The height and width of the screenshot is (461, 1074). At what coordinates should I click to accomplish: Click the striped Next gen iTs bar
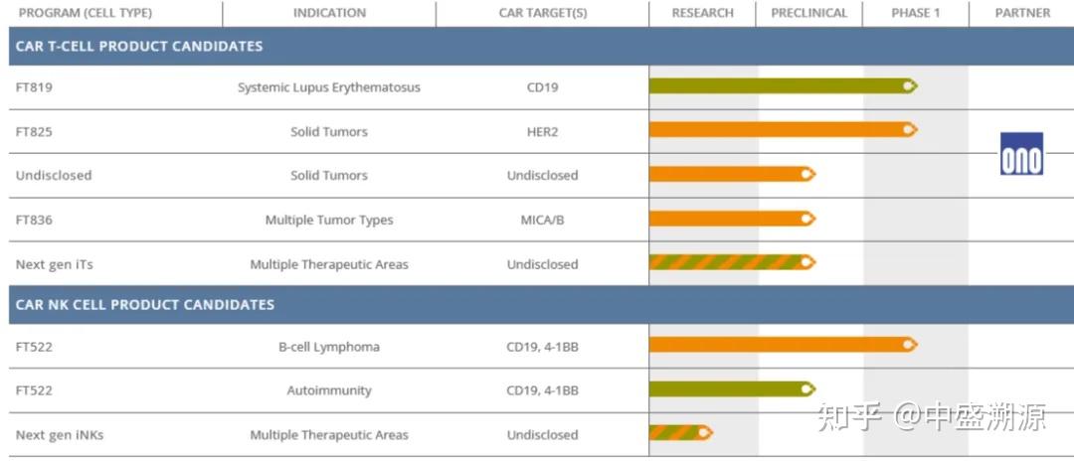click(x=732, y=262)
